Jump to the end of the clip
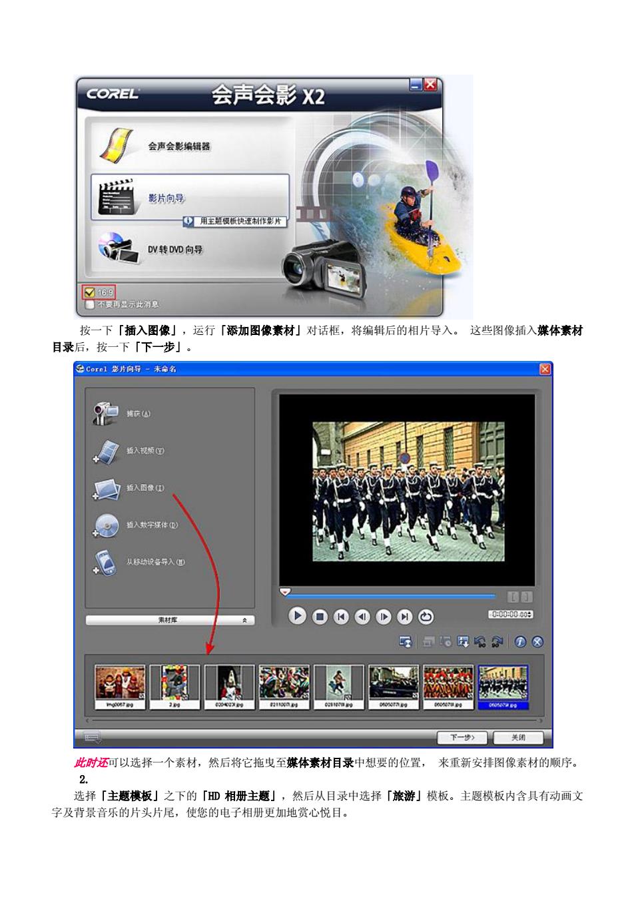This screenshot has width=634, height=897. click(x=405, y=617)
